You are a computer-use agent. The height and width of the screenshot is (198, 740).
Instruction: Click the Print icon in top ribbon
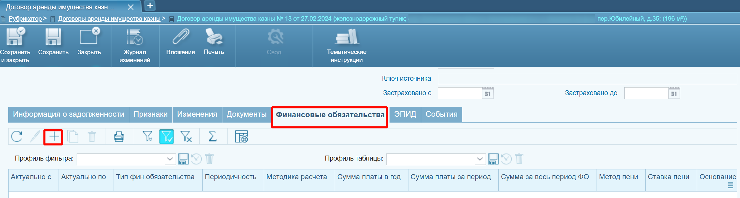pyautogui.click(x=214, y=37)
